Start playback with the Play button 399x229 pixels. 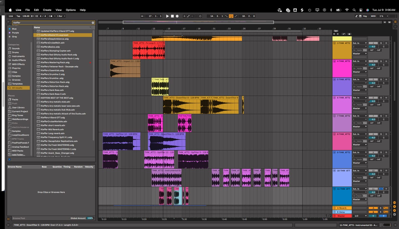click(167, 16)
